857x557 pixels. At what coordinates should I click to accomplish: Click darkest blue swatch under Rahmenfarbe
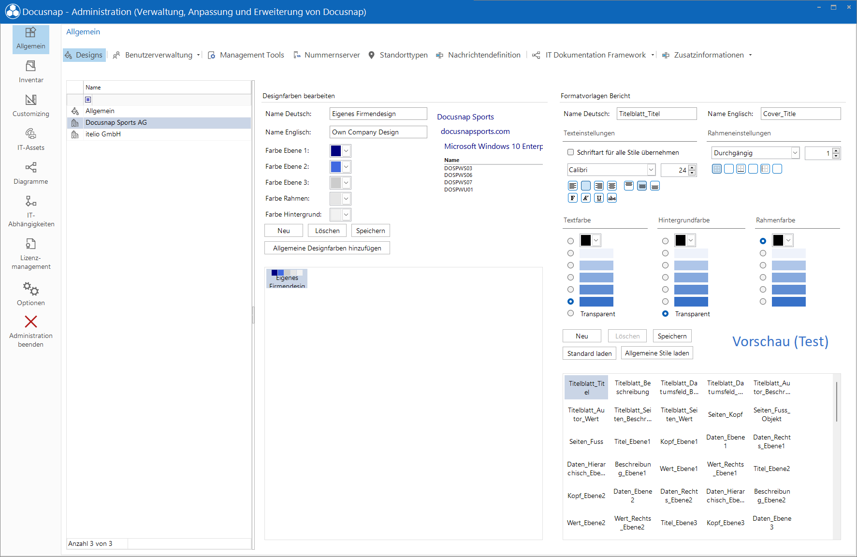click(x=789, y=301)
